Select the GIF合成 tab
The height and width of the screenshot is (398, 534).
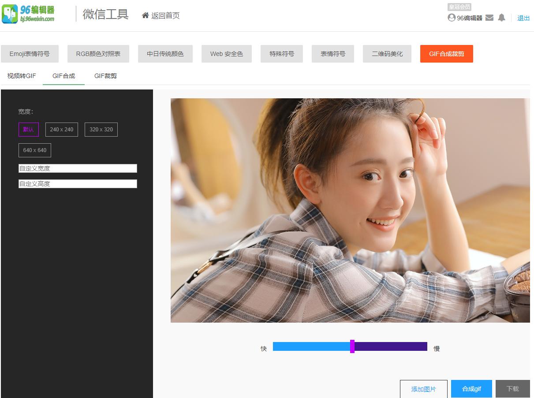click(64, 76)
